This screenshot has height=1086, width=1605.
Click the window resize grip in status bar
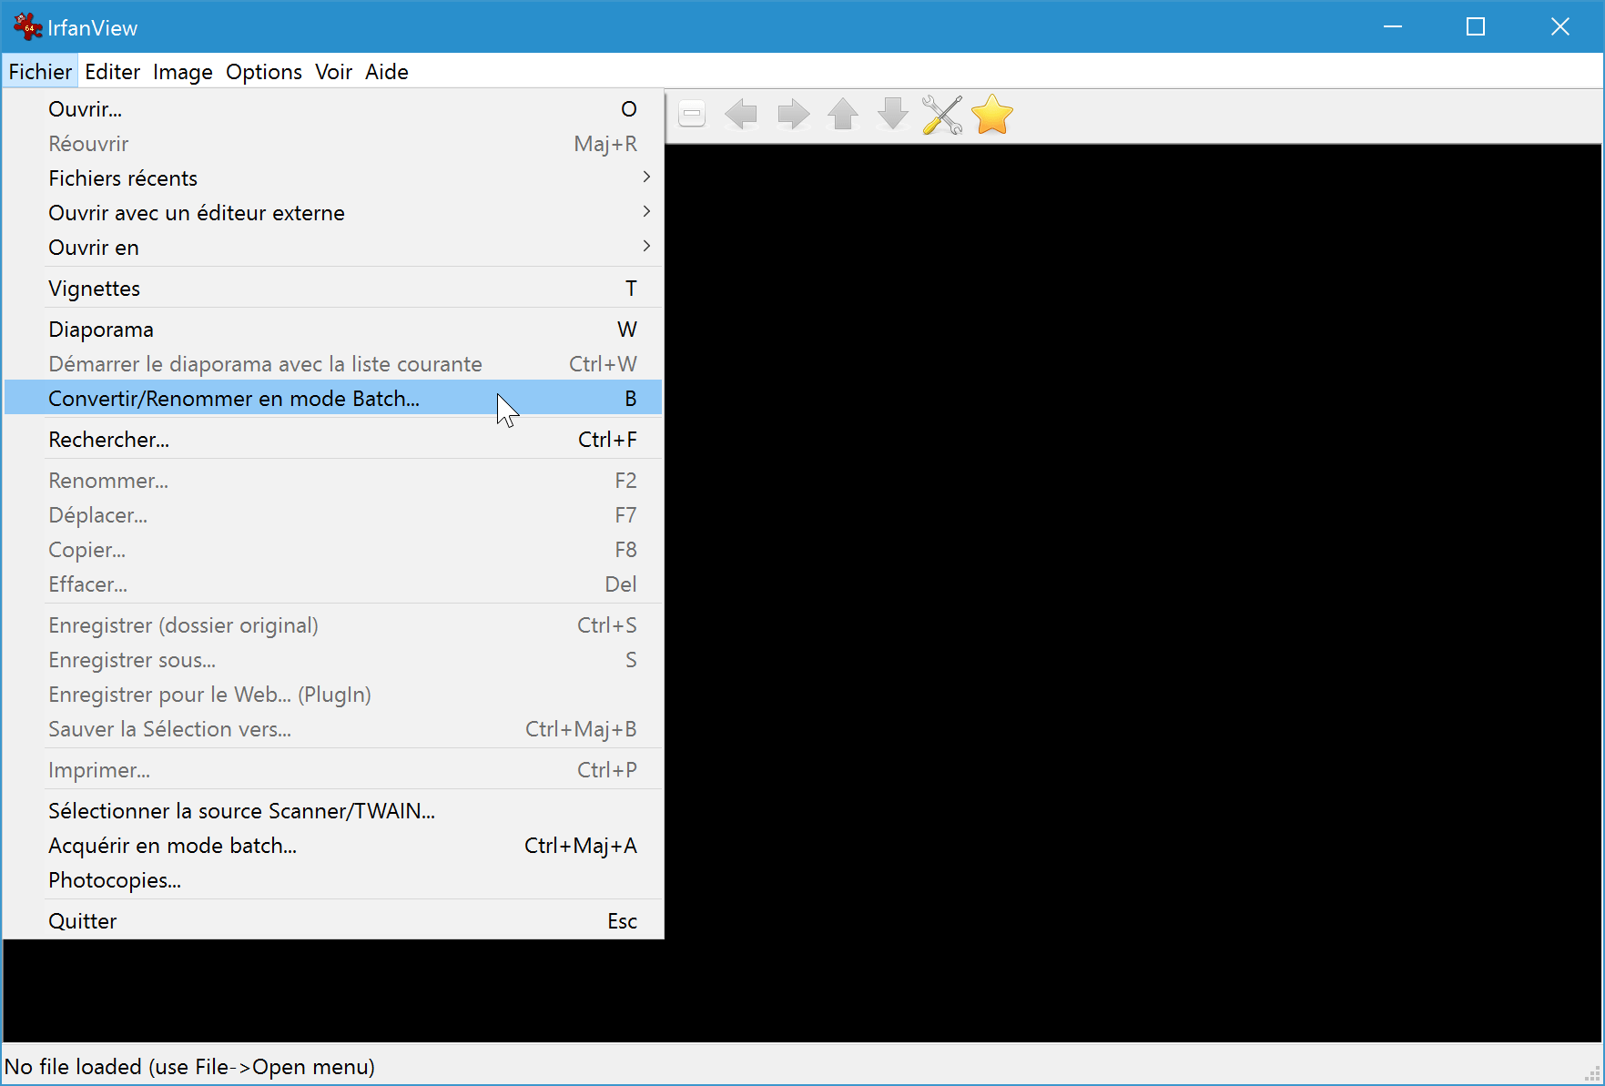click(1592, 1074)
